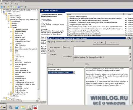Open the Select search order dropdown
Image resolution: width=133 pixels, height=110 pixels.
[x=74, y=73]
